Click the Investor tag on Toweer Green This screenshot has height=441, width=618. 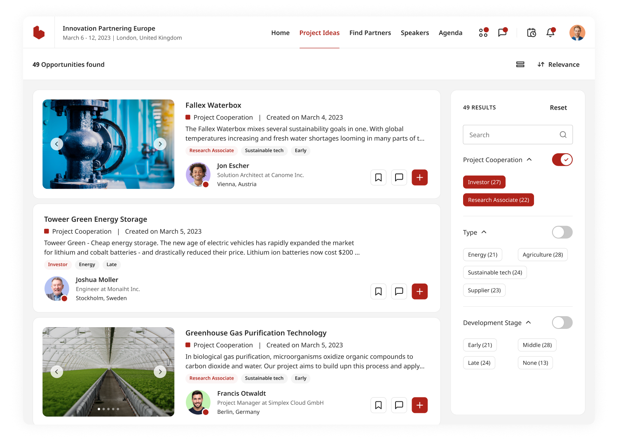tap(58, 265)
